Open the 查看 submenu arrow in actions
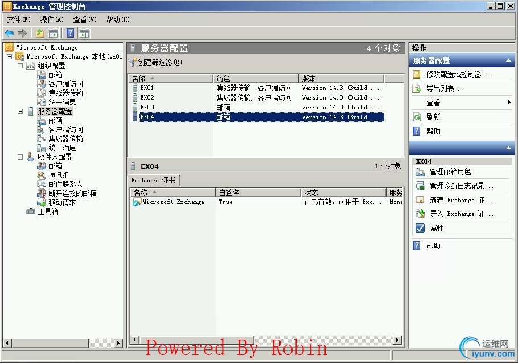Screen dimensions: 518x363 point(509,103)
